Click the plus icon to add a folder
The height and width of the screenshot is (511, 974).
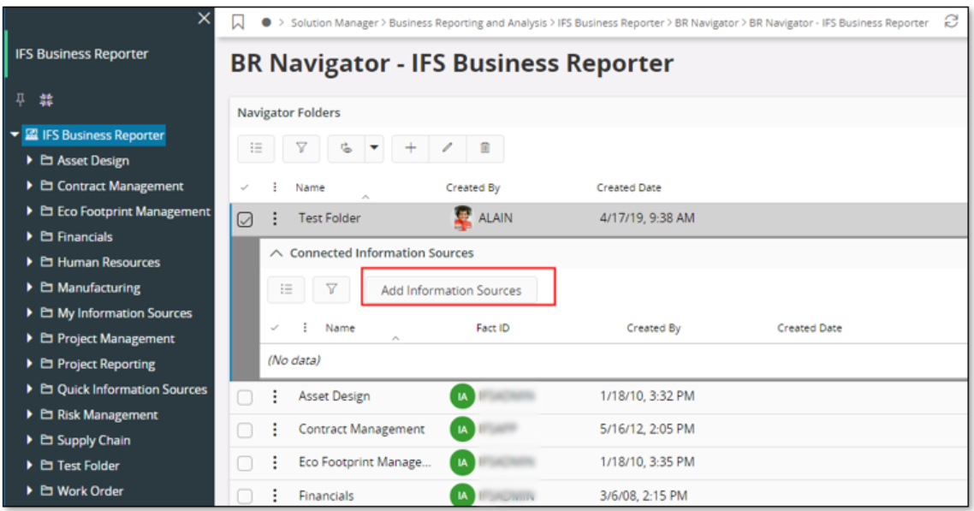click(x=410, y=148)
